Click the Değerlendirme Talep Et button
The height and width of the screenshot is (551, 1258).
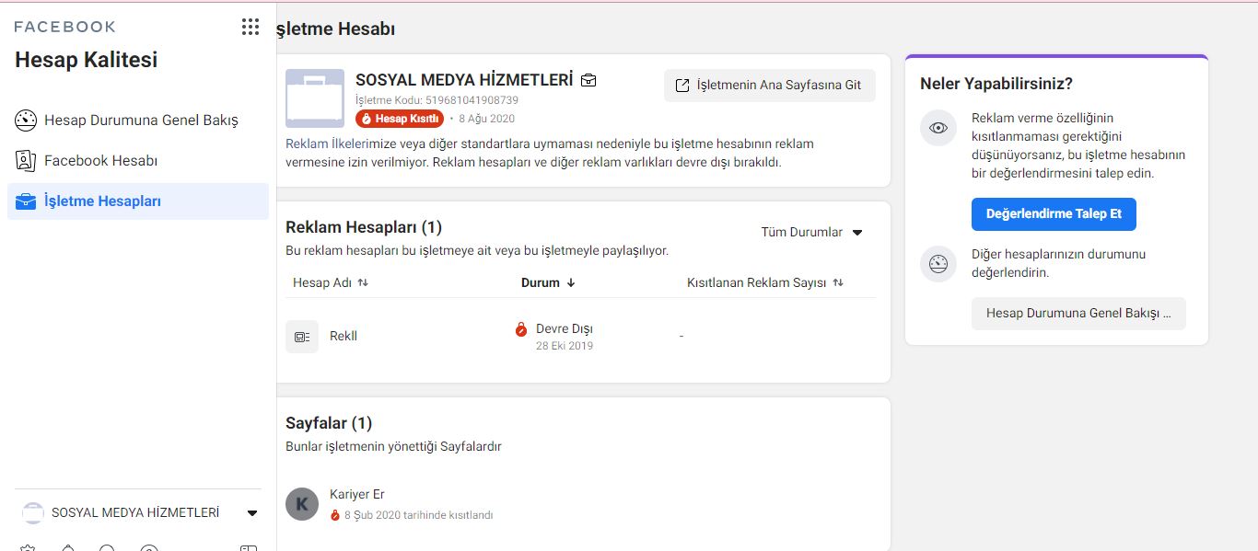tap(1054, 214)
